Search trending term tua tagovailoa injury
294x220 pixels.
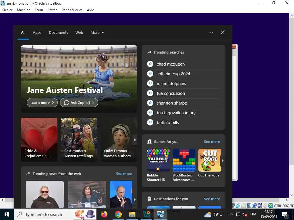(x=176, y=113)
